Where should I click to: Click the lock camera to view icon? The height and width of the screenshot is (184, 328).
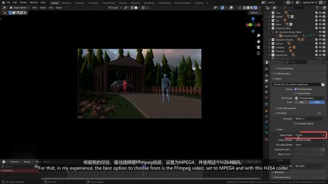(x=258, y=53)
